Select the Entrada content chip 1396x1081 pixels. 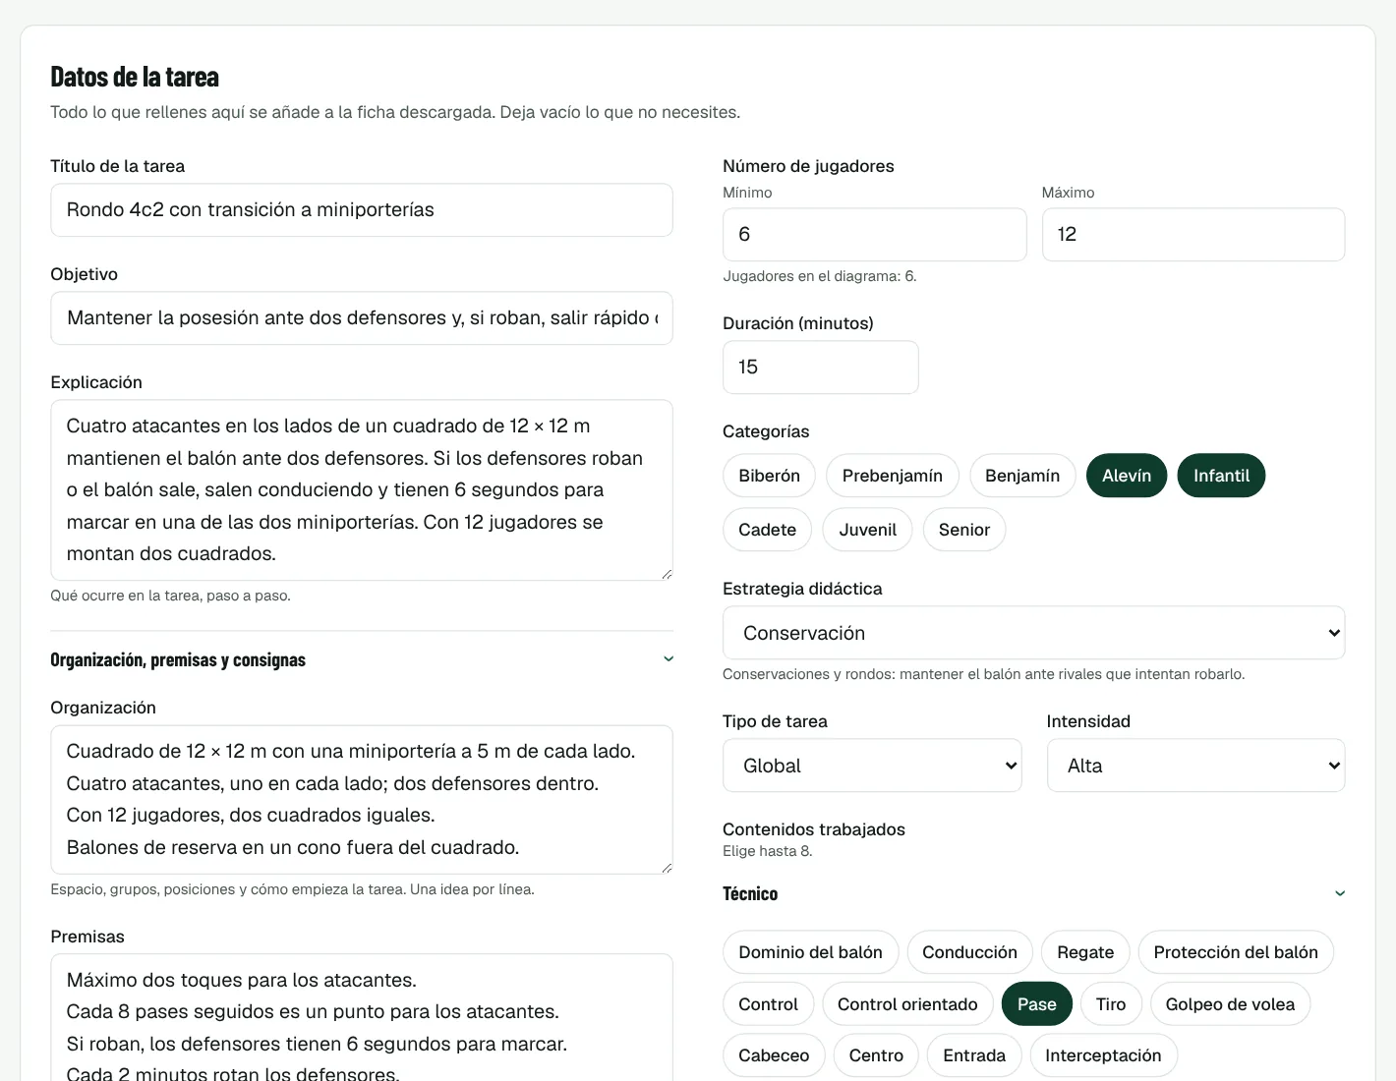tap(974, 1055)
